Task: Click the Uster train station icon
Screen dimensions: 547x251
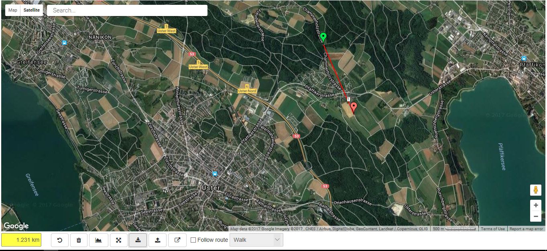Action: tap(215, 174)
